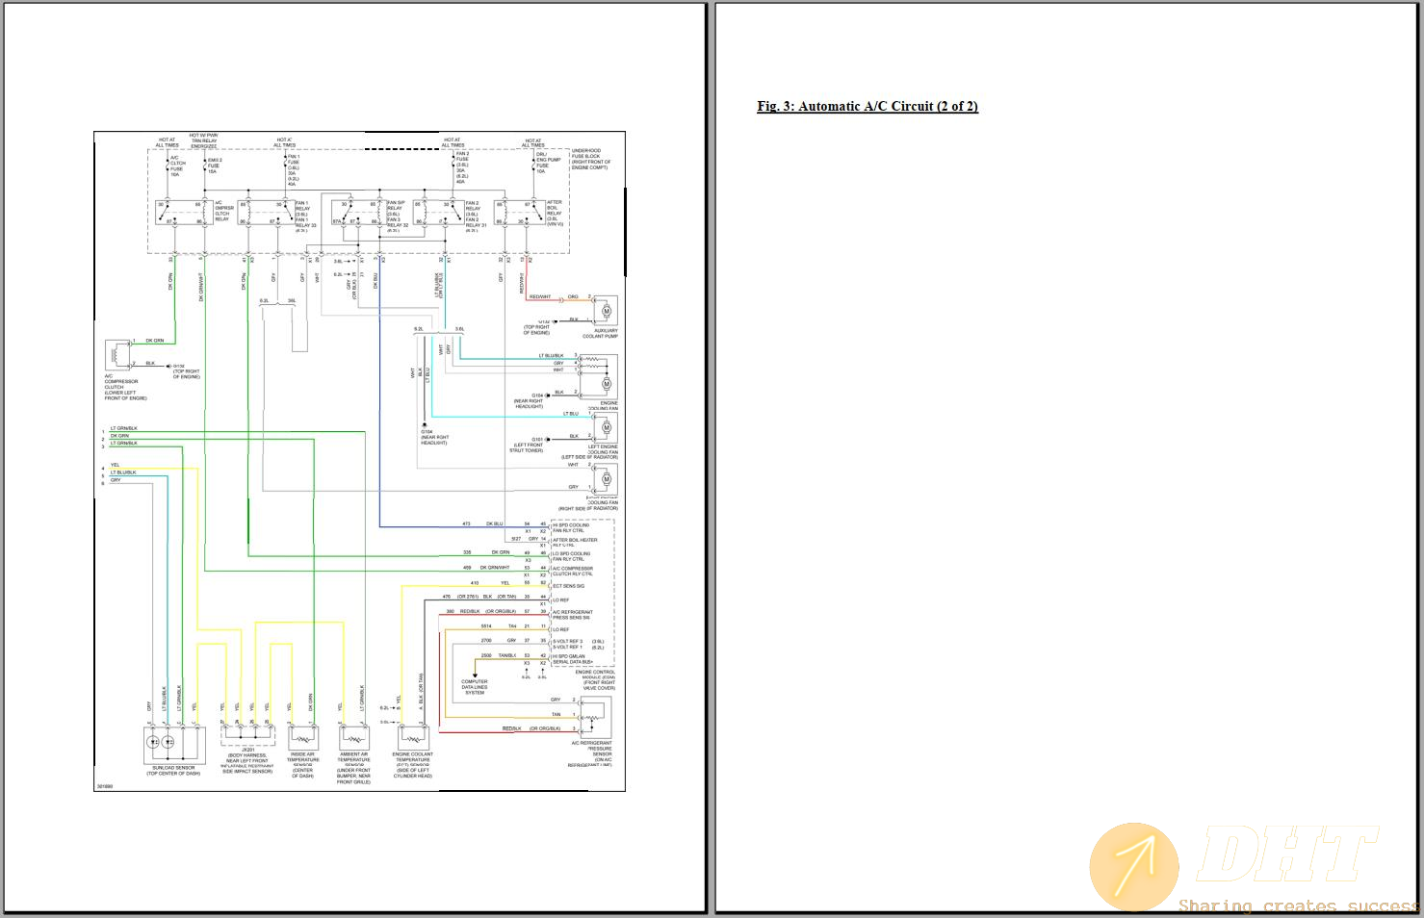
Task: Click the 'JX201' connector label
Action: tap(248, 750)
